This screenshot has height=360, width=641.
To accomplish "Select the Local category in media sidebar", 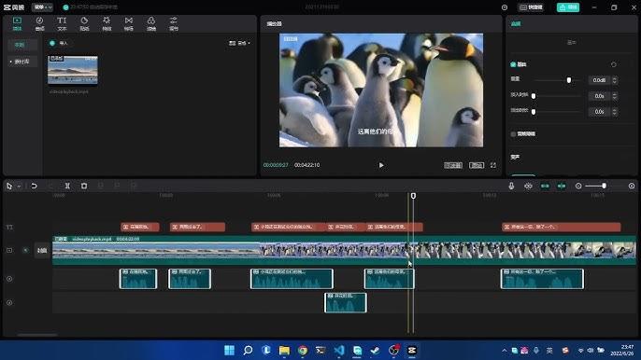I will click(x=20, y=45).
